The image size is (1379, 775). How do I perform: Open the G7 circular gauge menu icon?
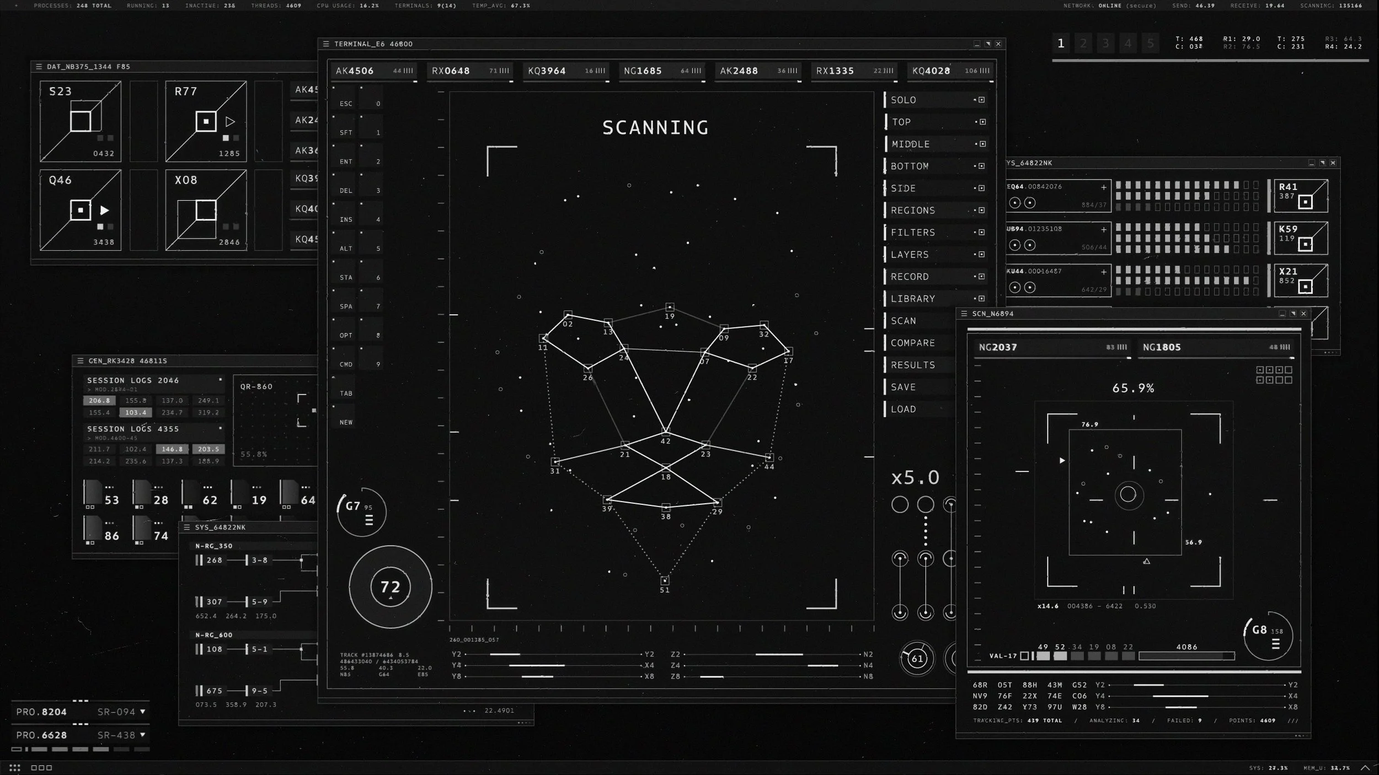pos(369,519)
